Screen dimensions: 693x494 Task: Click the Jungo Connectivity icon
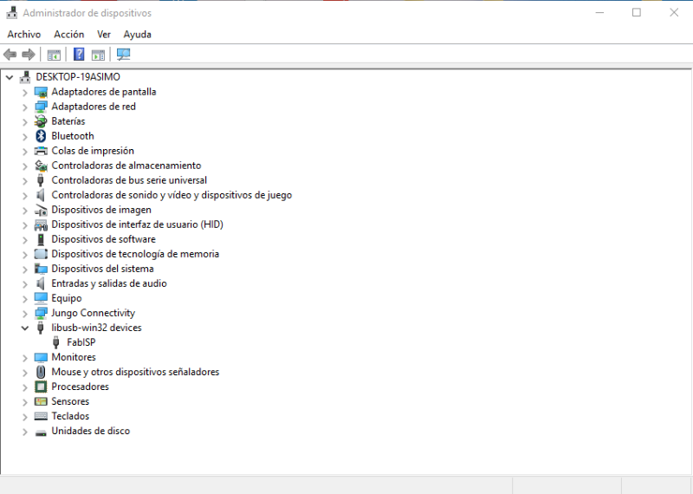coord(41,313)
